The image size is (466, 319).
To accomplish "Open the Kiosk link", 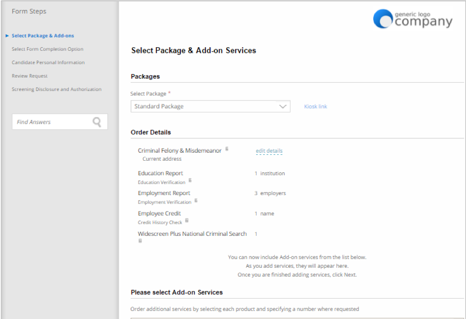I will 315,106.
